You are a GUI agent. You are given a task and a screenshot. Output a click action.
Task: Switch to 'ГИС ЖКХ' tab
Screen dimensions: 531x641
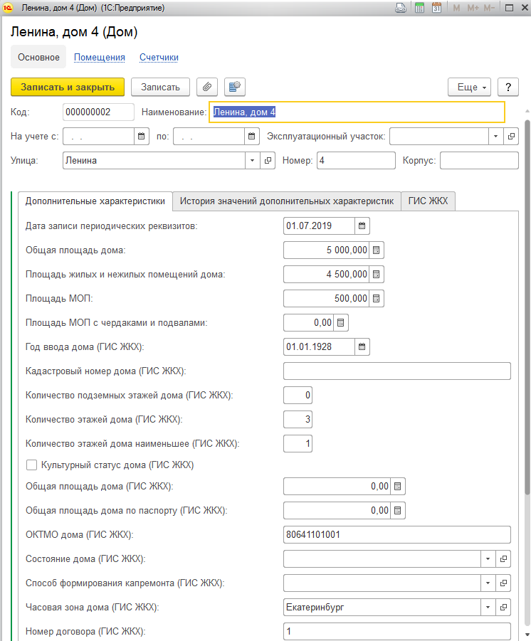[x=428, y=201]
